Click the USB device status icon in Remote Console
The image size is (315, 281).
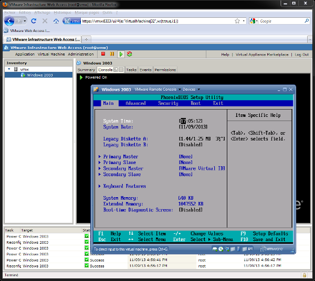point(238,249)
